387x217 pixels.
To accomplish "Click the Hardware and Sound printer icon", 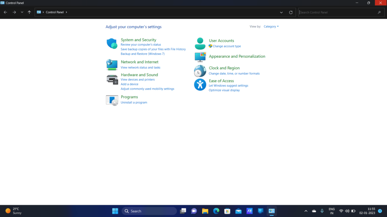I will click(112, 79).
